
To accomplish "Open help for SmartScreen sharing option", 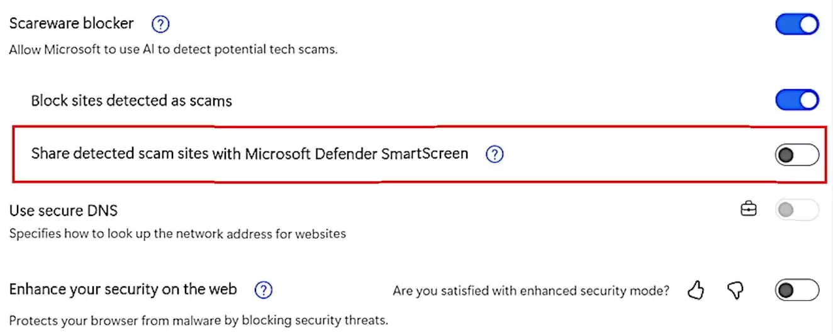I will pos(495,154).
